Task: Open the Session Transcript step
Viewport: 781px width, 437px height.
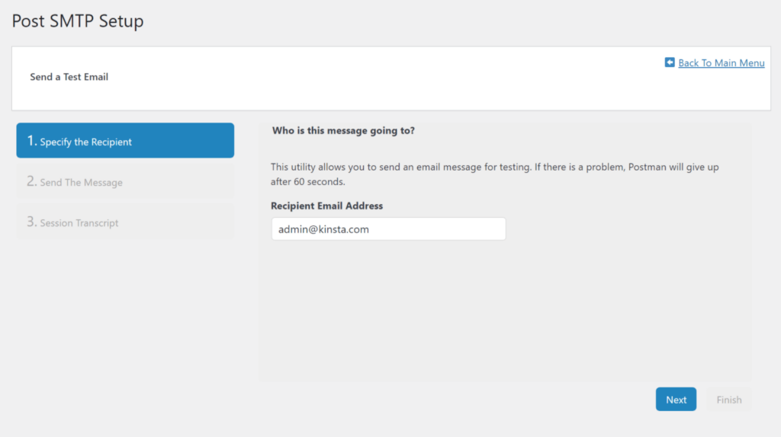Action: click(125, 222)
